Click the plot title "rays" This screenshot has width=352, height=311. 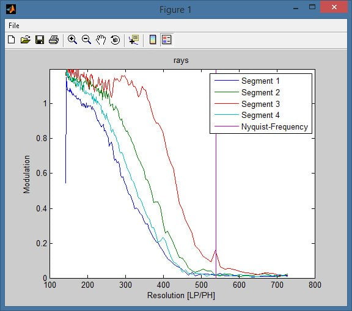coord(181,60)
